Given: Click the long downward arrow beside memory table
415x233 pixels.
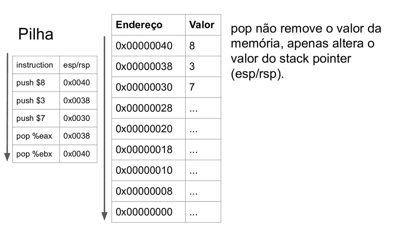Looking at the screenshot, I should [x=105, y=128].
